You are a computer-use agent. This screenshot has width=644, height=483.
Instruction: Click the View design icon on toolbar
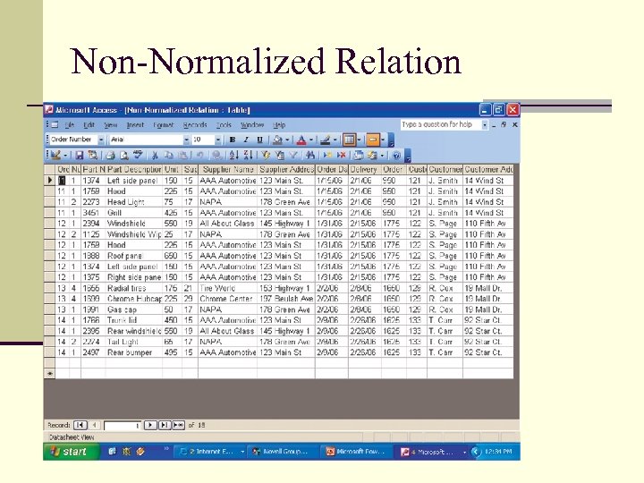(56, 156)
